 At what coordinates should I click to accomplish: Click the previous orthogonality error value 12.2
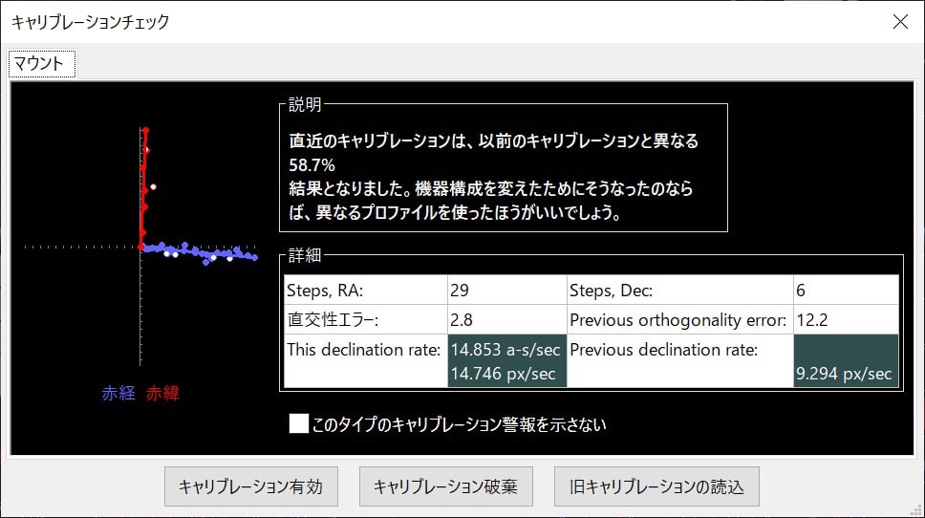[x=846, y=319]
